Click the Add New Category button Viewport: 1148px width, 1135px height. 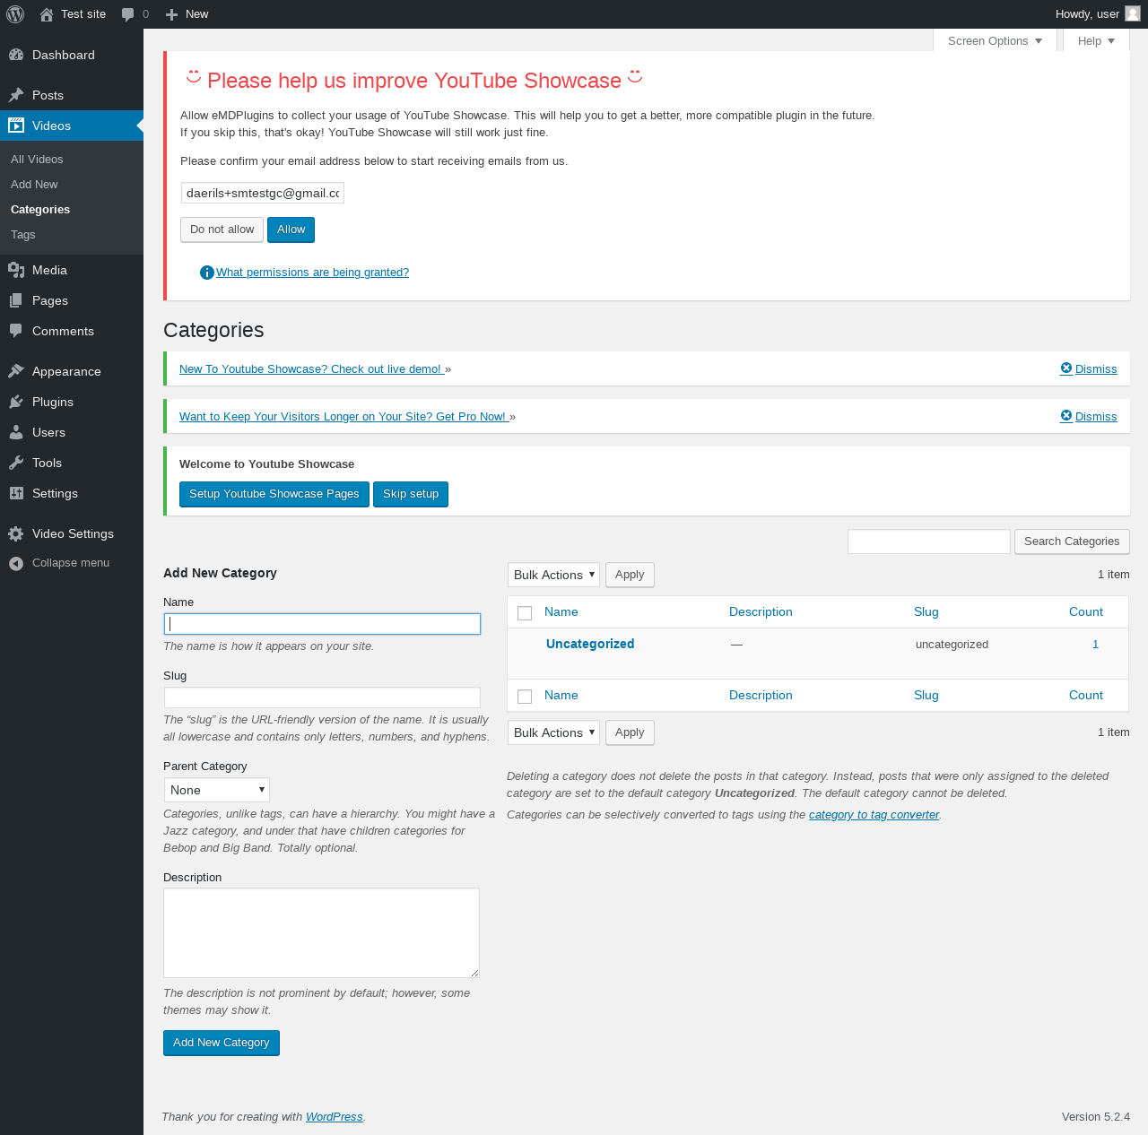tap(222, 1043)
